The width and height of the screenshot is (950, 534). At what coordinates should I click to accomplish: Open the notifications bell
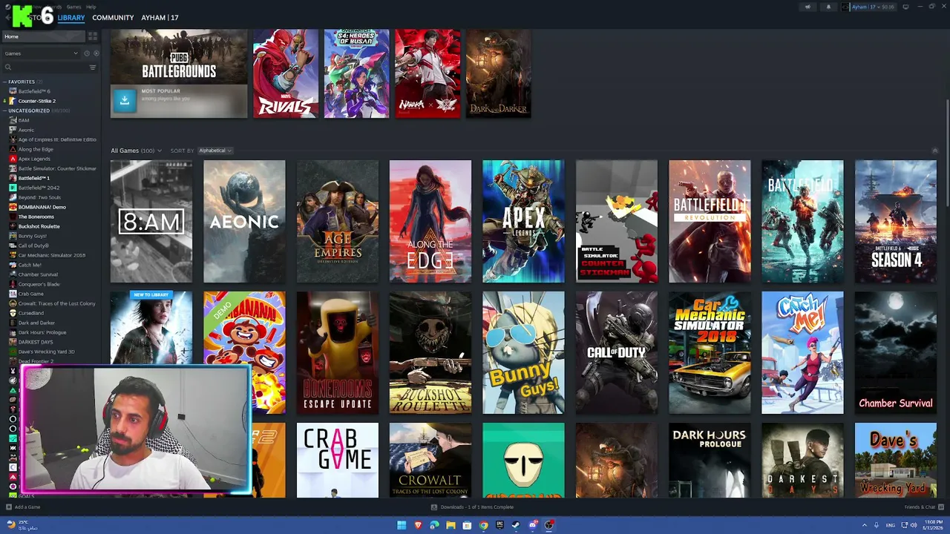pyautogui.click(x=829, y=7)
